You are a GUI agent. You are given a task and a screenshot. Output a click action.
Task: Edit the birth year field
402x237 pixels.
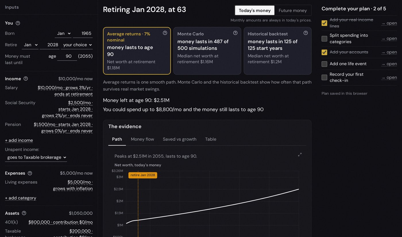[x=83, y=34]
